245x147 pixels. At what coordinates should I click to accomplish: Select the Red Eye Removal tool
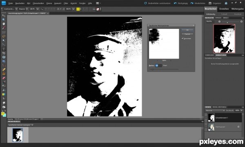click(4, 66)
